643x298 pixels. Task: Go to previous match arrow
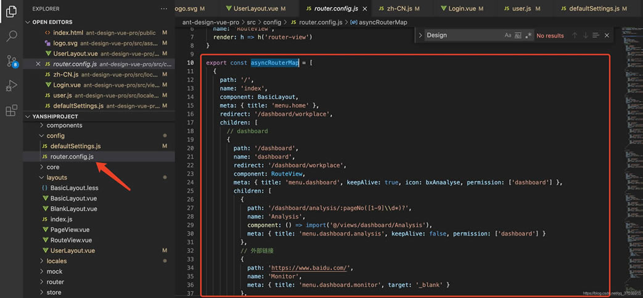tap(575, 35)
